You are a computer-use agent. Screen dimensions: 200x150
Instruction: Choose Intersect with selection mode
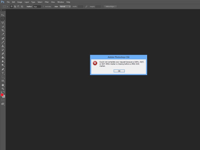[22, 7]
